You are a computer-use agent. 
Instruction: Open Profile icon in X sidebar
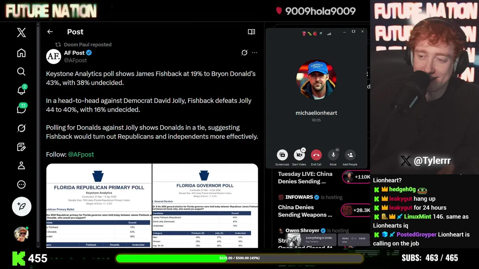pos(21,166)
